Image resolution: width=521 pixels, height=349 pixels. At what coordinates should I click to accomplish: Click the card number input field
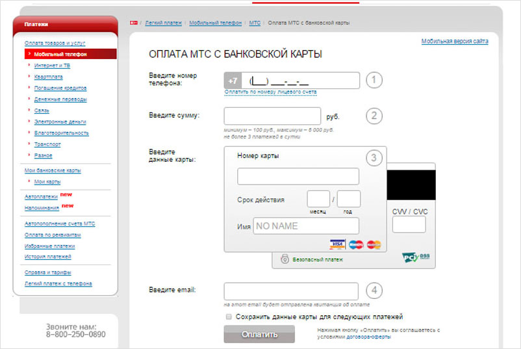point(298,176)
